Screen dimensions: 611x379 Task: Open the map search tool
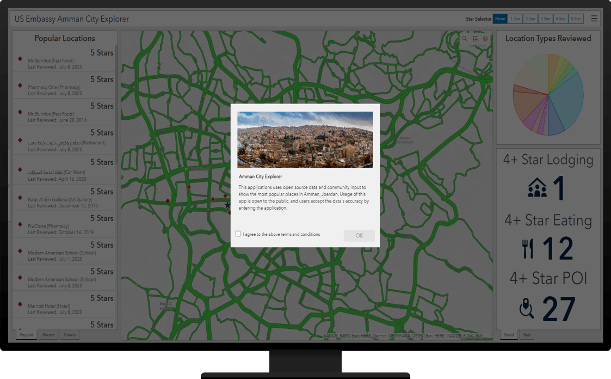pos(465,39)
